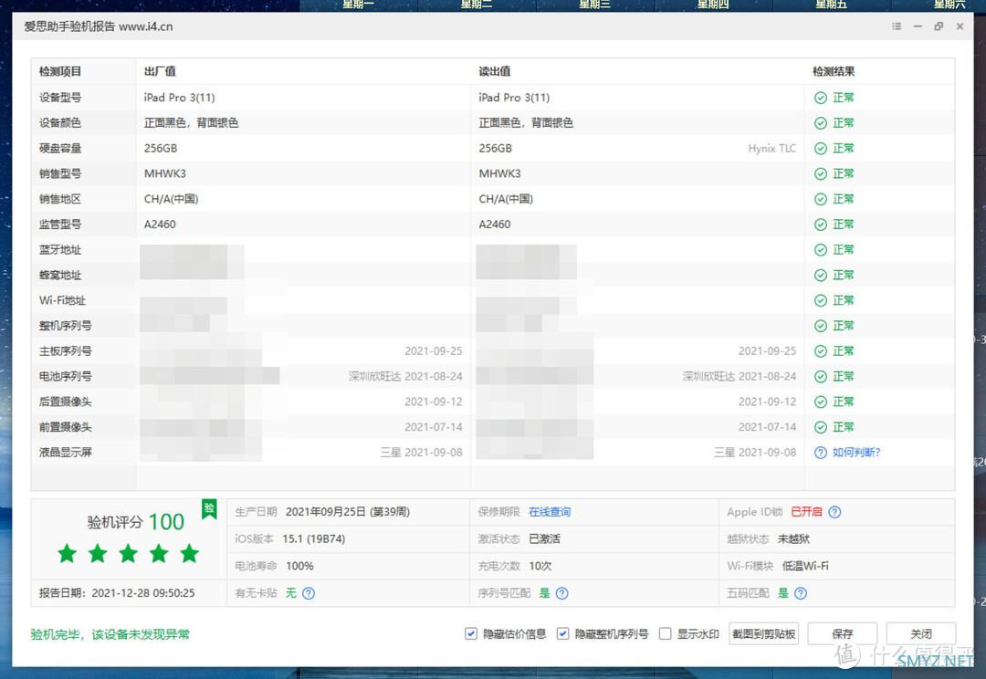Screen dimensions: 986x679
Task: Click the green check icon in 前置摄像头 row
Action: (821, 427)
